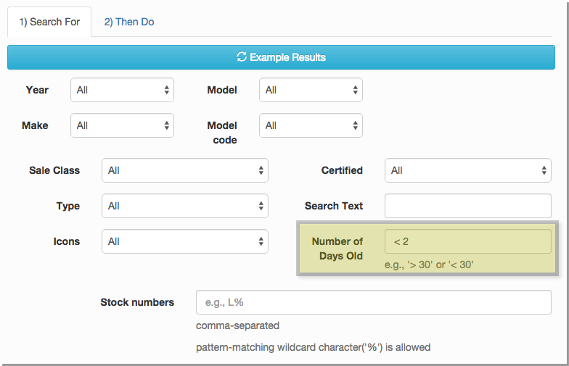Switch to the Then Do tab
The width and height of the screenshot is (569, 366).
point(128,22)
